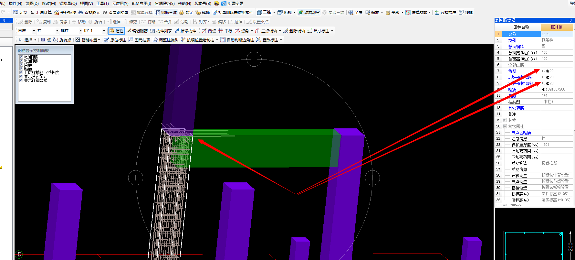Click the 解锁 unlock icon
The width and height of the screenshot is (575, 260).
click(x=203, y=12)
